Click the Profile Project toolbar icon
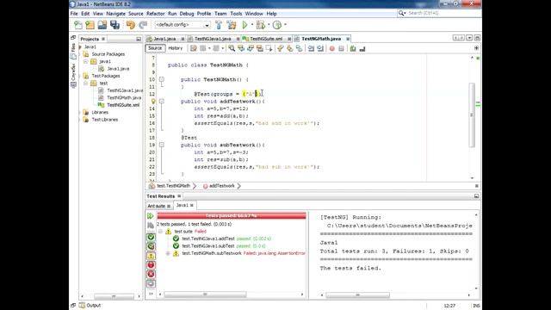551x310 pixels. 277,25
